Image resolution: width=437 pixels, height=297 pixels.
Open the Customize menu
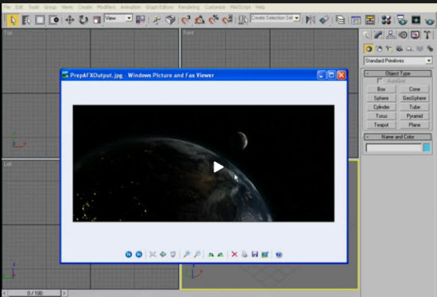(x=215, y=7)
